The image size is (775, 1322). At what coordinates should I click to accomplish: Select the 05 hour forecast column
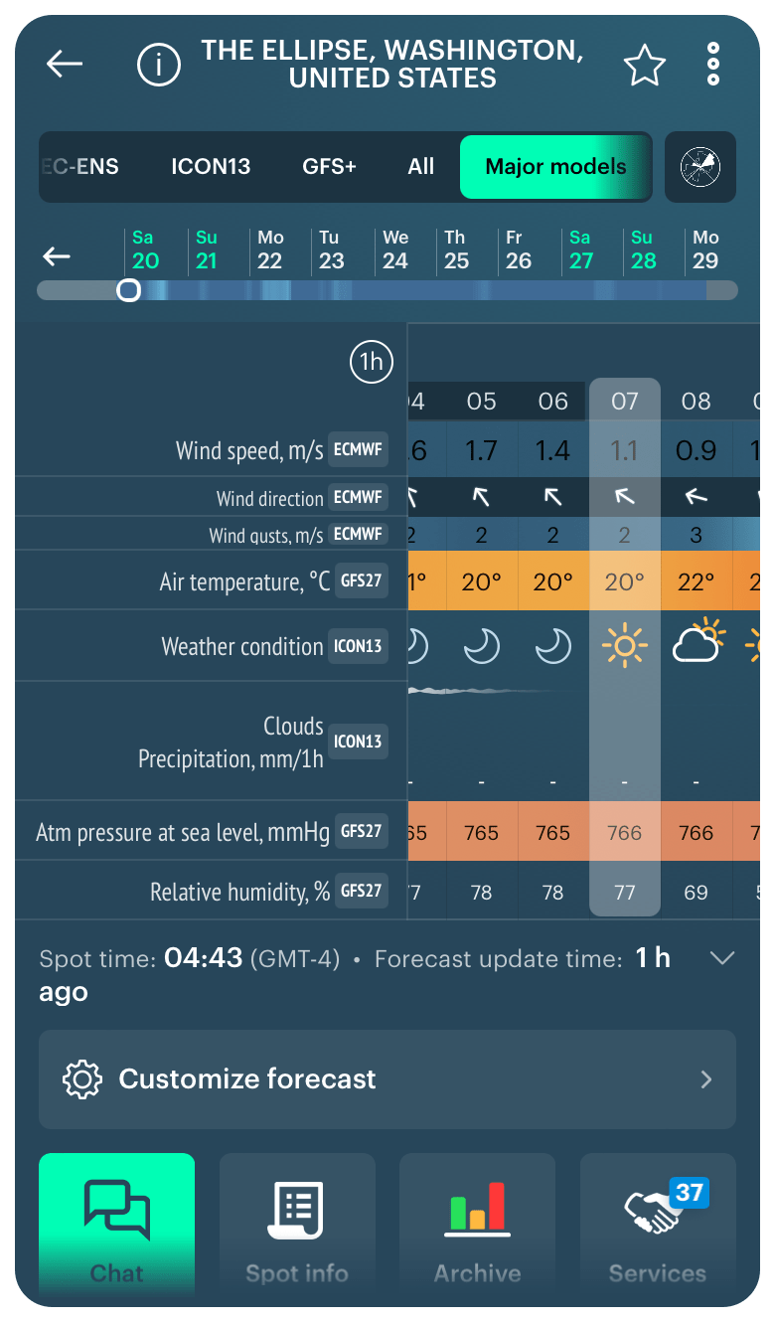click(482, 402)
